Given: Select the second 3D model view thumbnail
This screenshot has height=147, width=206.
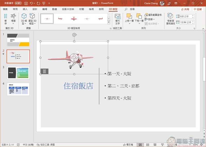Looking at the screenshot, I should (x=60, y=19).
